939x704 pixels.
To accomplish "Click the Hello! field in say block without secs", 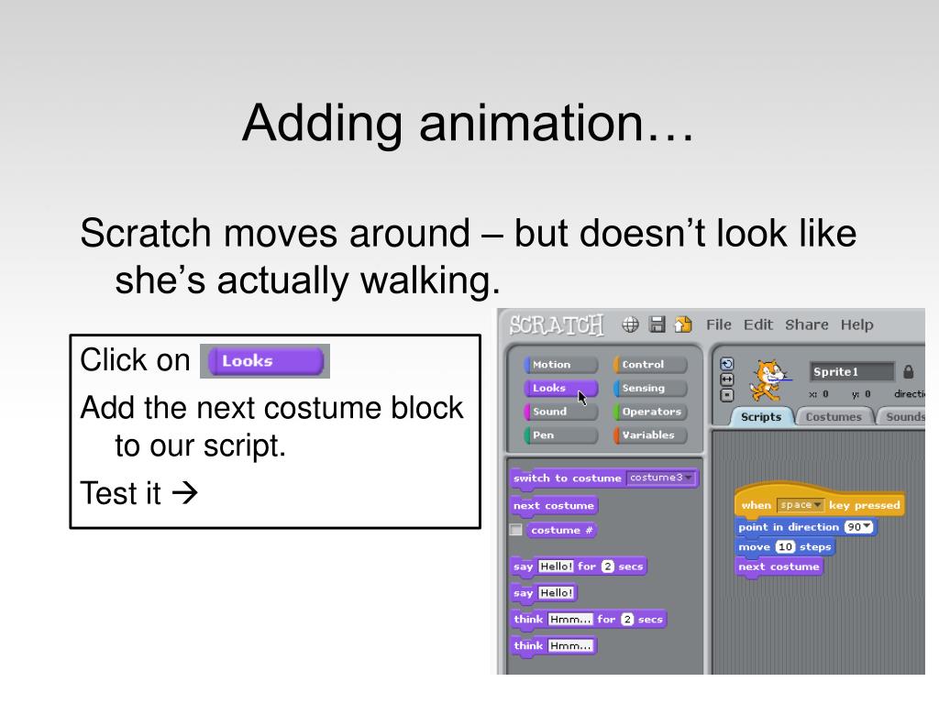I will coord(557,593).
